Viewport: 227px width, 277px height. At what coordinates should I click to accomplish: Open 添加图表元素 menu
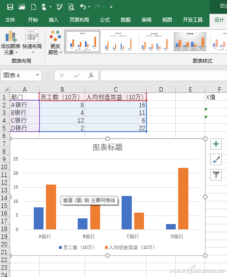coord(11,42)
